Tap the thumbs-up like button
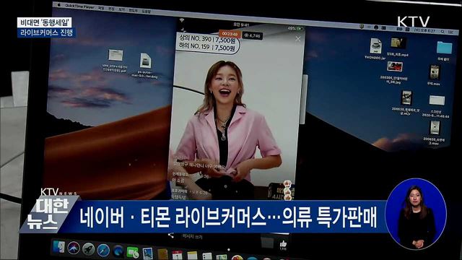This screenshot has width=462, height=260. (283, 245)
